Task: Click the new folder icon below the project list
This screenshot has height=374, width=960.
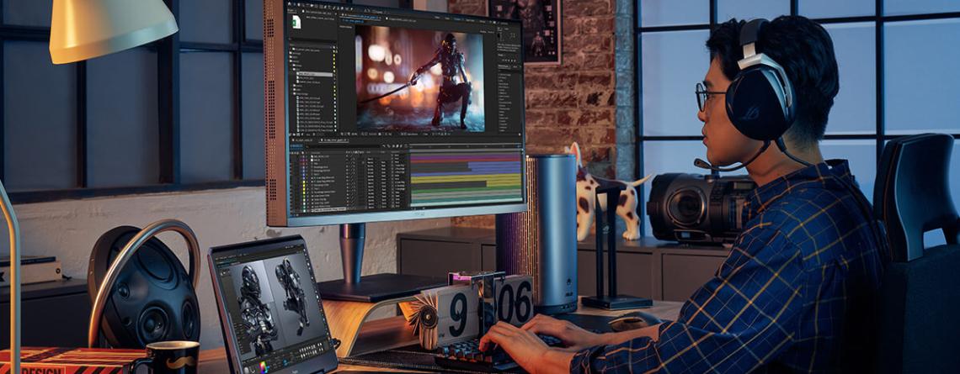Action: [x=296, y=133]
